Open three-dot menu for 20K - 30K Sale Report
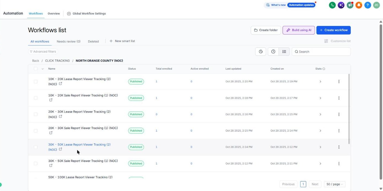The width and height of the screenshot is (383, 191). (x=339, y=131)
